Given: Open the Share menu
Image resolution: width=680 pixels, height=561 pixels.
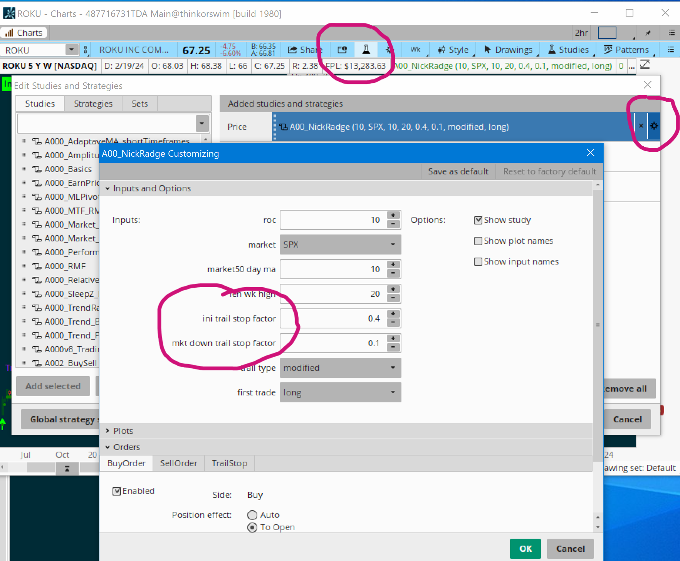Looking at the screenshot, I should pos(304,50).
